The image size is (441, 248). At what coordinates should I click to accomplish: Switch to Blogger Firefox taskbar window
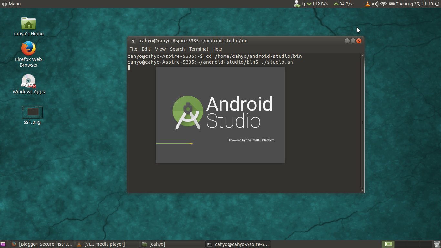click(x=42, y=244)
